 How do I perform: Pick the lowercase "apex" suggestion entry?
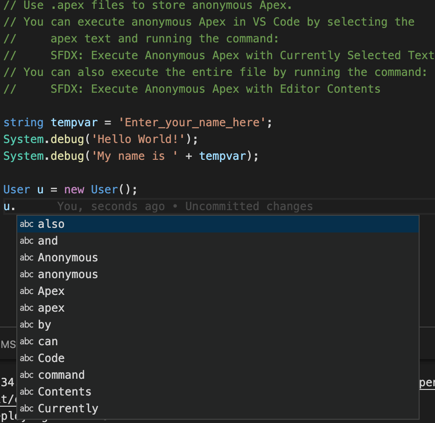point(51,308)
